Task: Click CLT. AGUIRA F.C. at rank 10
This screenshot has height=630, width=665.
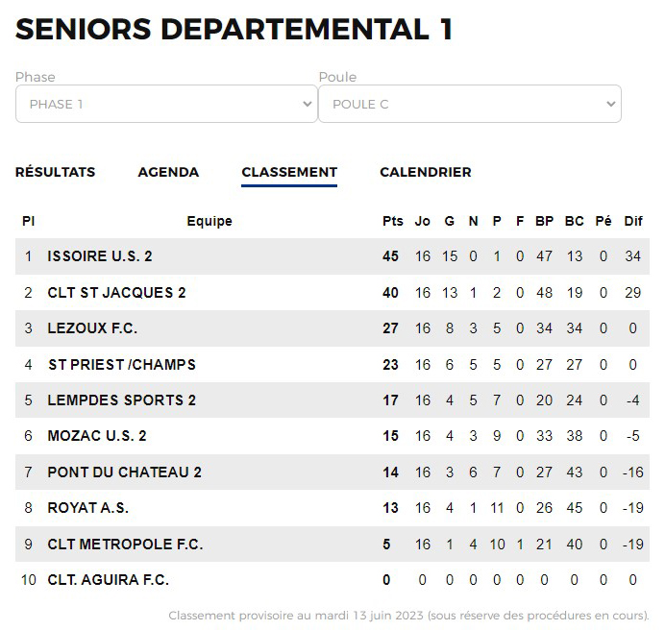Action: click(x=109, y=580)
